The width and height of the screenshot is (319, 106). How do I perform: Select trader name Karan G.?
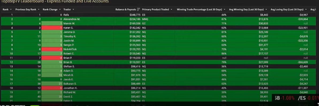(x=68, y=28)
